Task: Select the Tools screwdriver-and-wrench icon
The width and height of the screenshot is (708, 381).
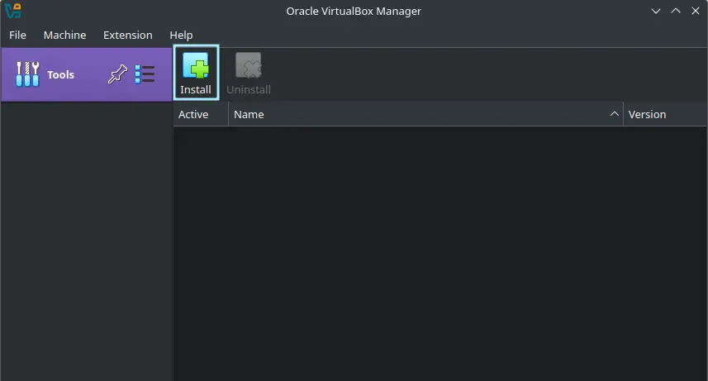Action: coord(27,74)
